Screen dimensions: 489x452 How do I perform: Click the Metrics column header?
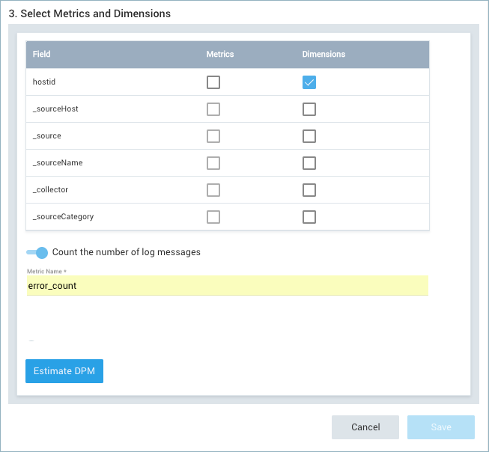tap(220, 55)
